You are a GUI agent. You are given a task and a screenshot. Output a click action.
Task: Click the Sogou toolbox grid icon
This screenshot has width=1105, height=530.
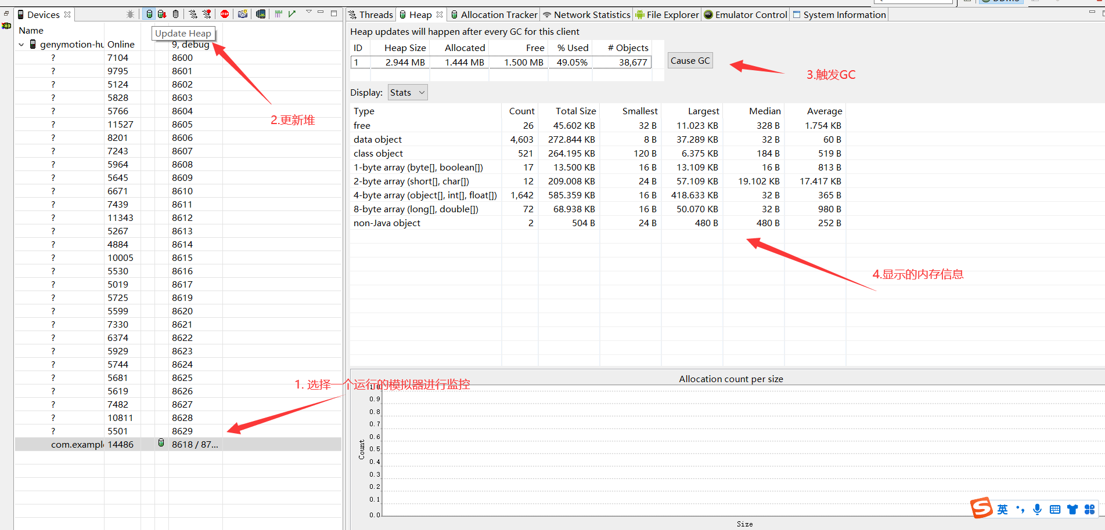(x=1089, y=509)
